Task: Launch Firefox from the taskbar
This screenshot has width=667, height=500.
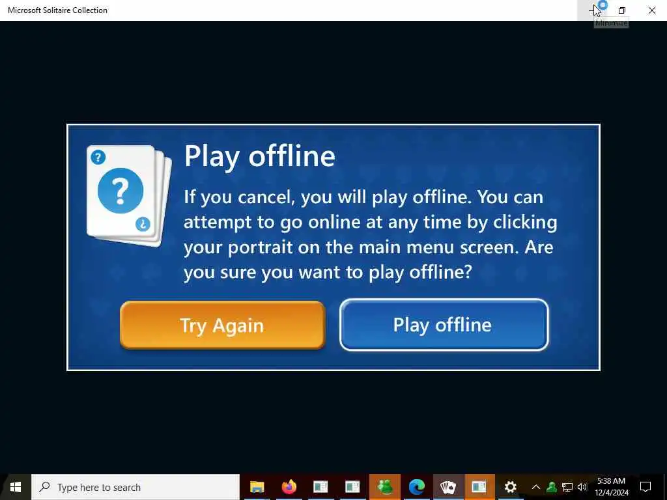Action: pyautogui.click(x=289, y=487)
